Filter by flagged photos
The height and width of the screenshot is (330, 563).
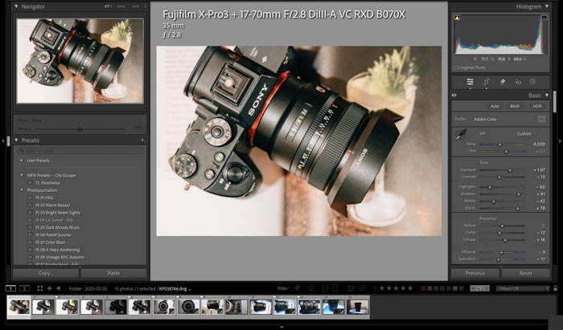297,288
